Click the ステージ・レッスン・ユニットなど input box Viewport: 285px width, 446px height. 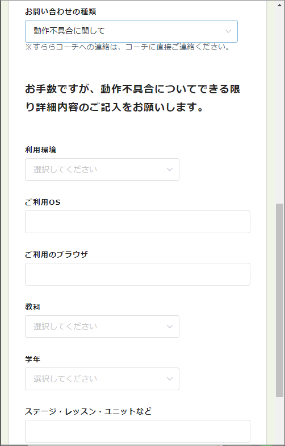tap(137, 431)
